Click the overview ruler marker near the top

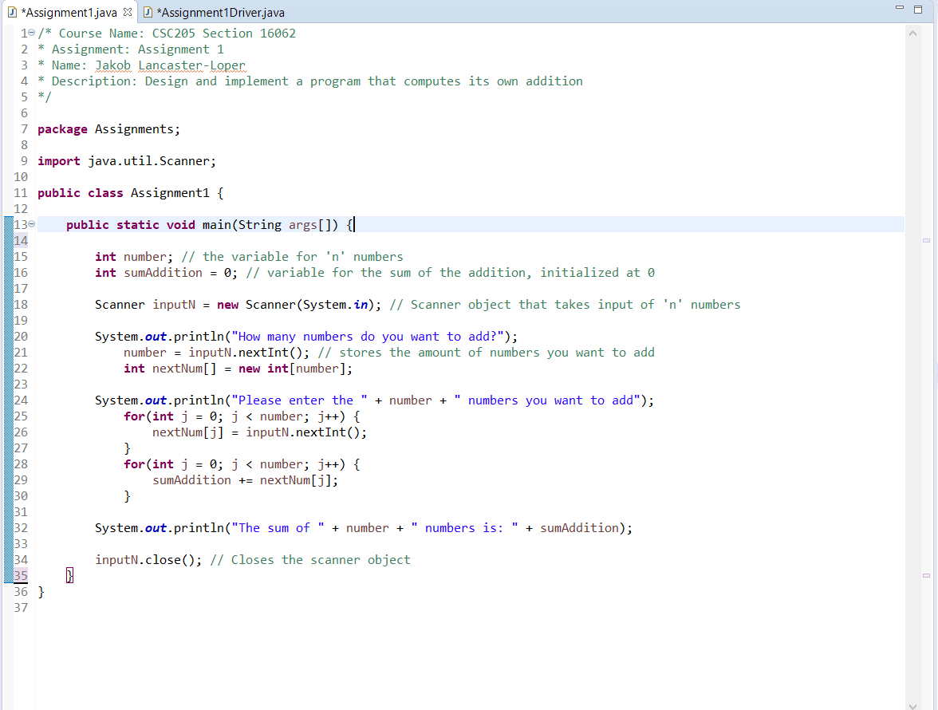(x=927, y=241)
